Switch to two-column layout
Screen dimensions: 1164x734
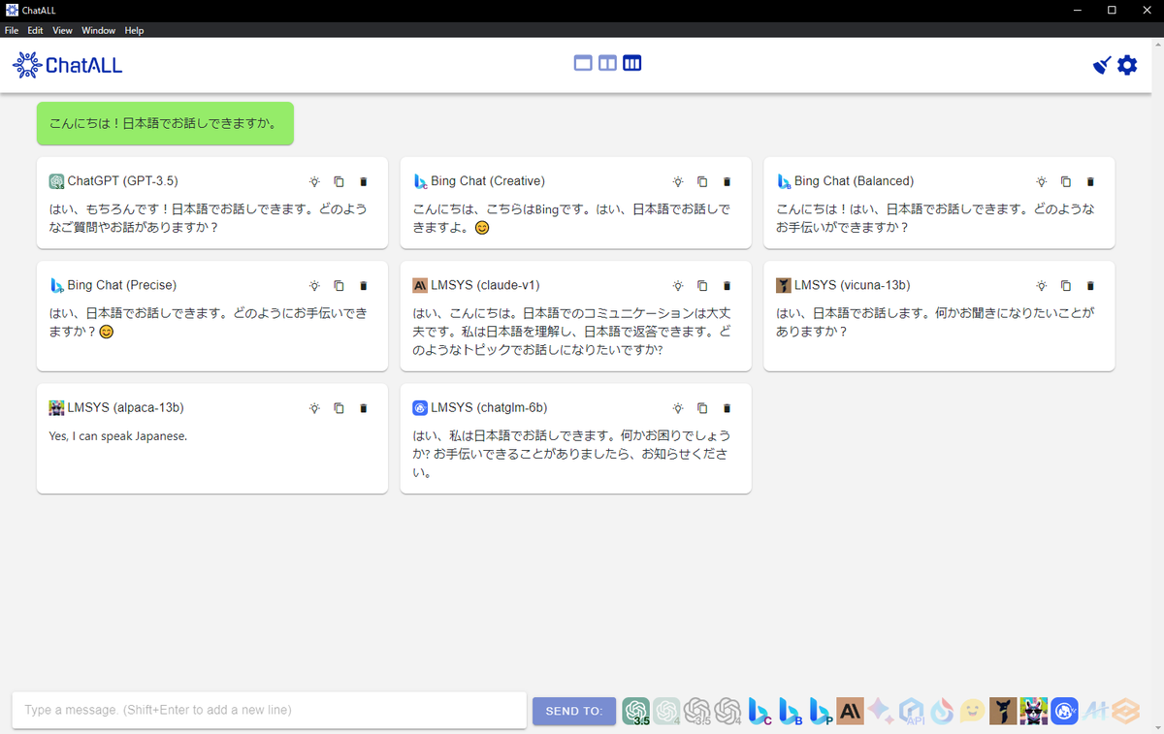tap(607, 63)
